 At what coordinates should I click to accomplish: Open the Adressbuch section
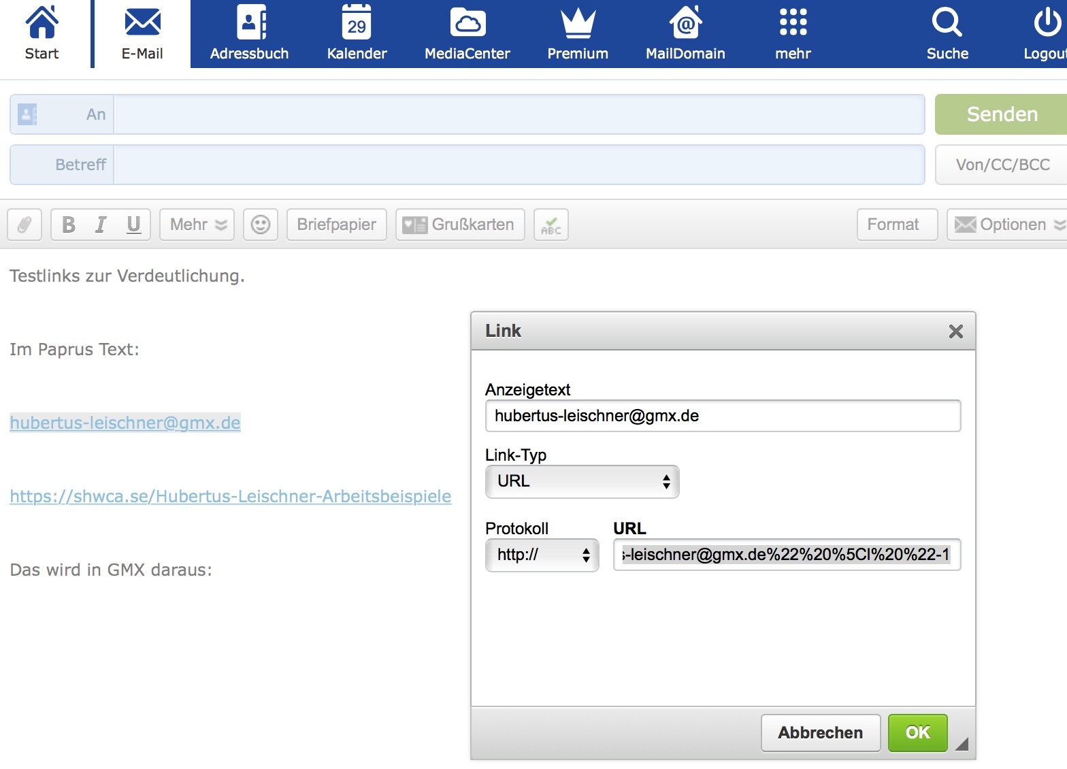pos(249,33)
